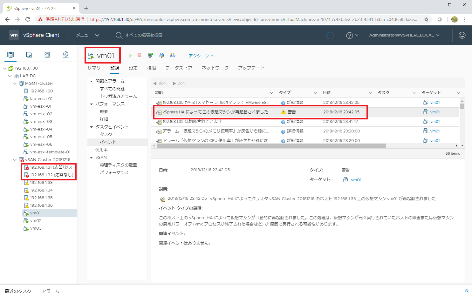Screen dimensions: 472x296
Task: Click the events table vertical scrollbar
Action: (x=462, y=106)
